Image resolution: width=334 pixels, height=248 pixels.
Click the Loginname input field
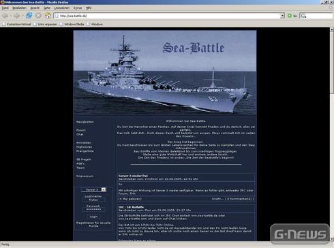click(x=93, y=200)
